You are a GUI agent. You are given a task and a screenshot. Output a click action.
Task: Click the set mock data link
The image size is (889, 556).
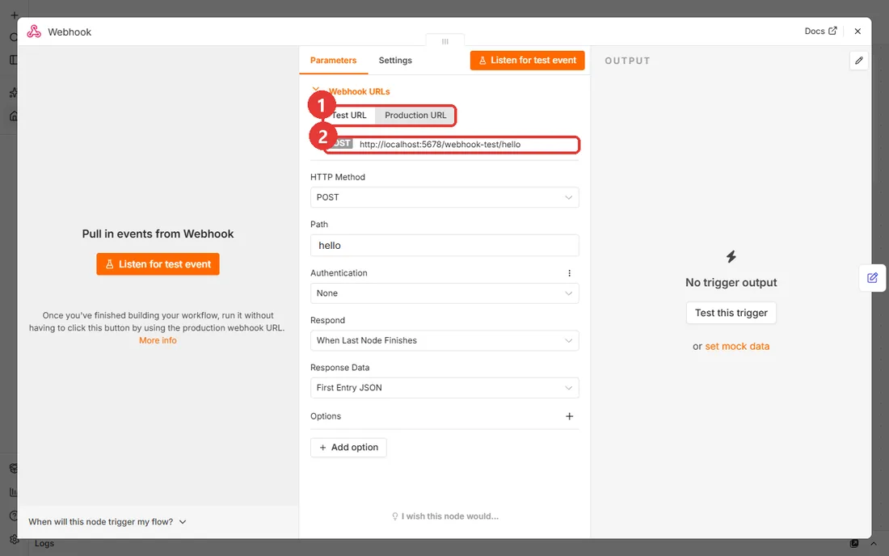pos(737,347)
